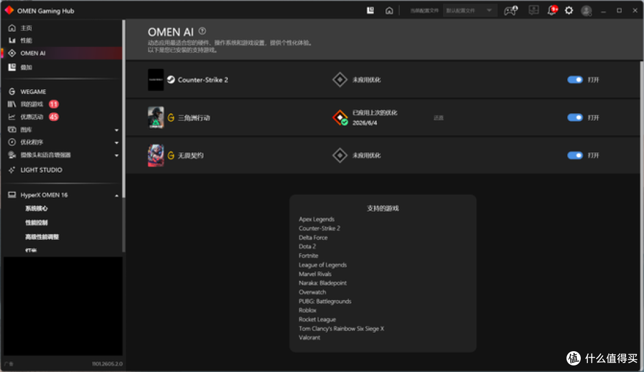This screenshot has width=644, height=372.
Task: Click Fortnite in supported games list
Action: [x=308, y=255]
